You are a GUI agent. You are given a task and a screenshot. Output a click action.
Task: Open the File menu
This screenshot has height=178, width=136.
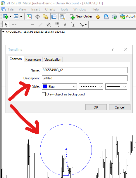click(x=11, y=9)
